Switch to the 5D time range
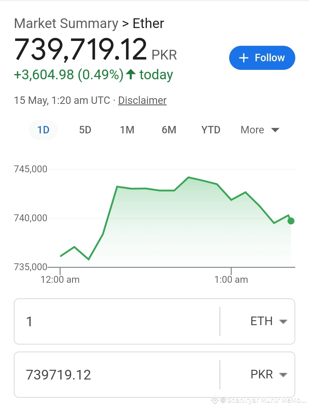 [x=85, y=130]
